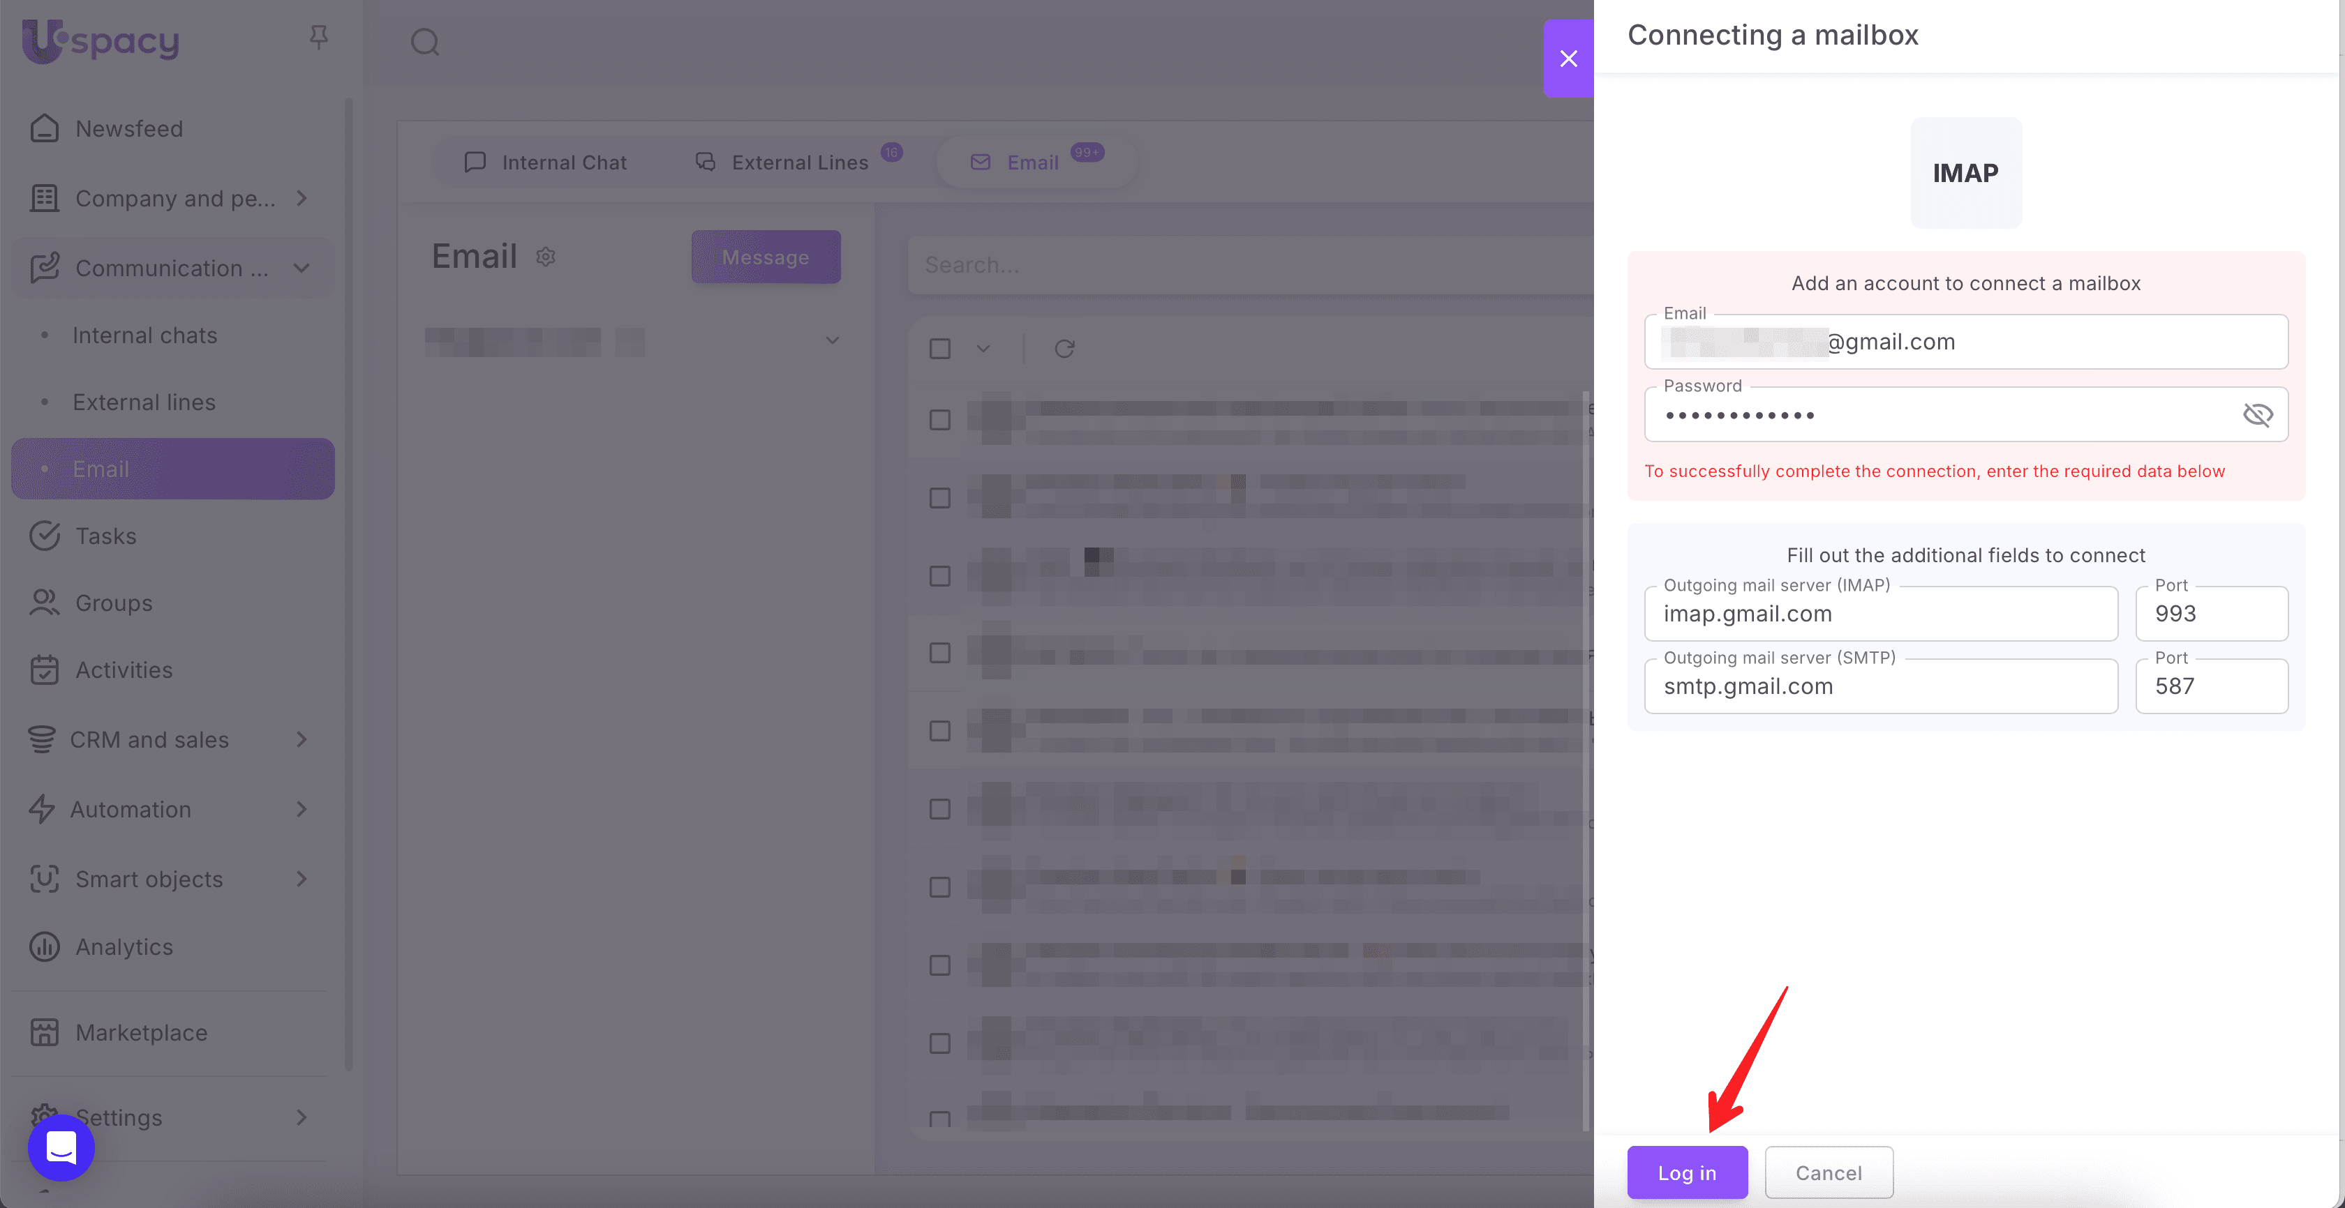Open the global search magnifier icon

tap(424, 42)
